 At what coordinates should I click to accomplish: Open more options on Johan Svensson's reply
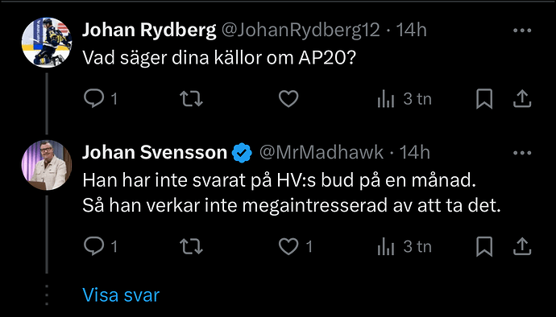pyautogui.click(x=522, y=153)
